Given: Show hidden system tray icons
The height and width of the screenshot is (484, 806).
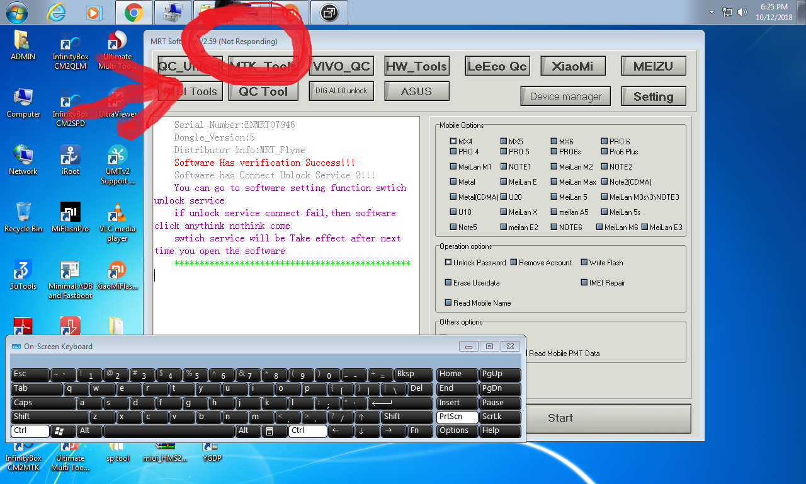Looking at the screenshot, I should pos(712,12).
